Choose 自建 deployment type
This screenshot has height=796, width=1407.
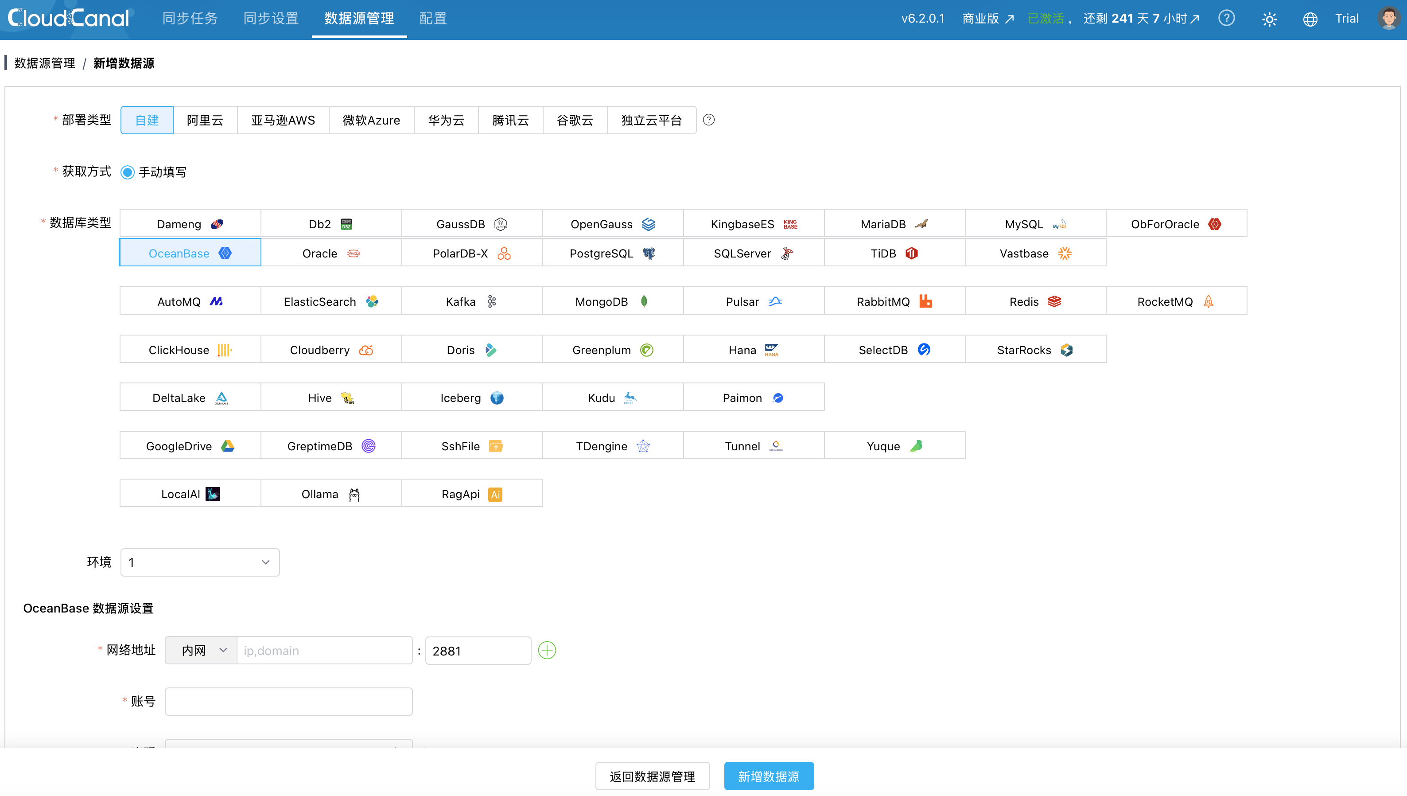coord(147,120)
